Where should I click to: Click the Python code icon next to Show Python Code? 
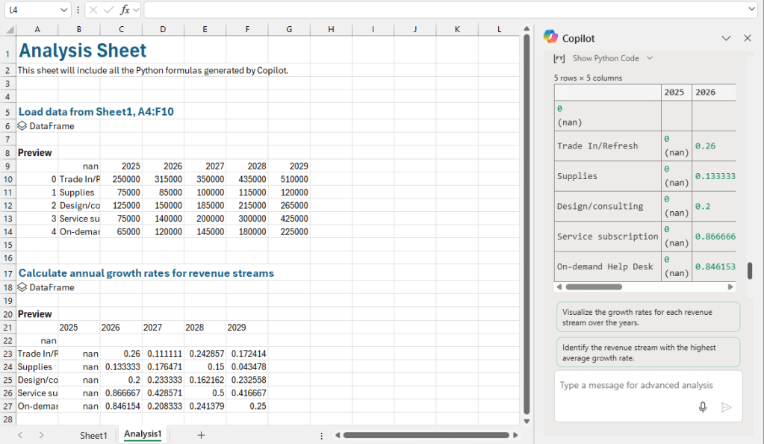[x=559, y=58]
